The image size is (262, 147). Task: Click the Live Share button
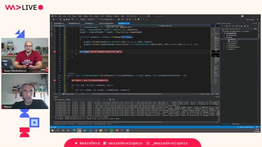click(250, 20)
